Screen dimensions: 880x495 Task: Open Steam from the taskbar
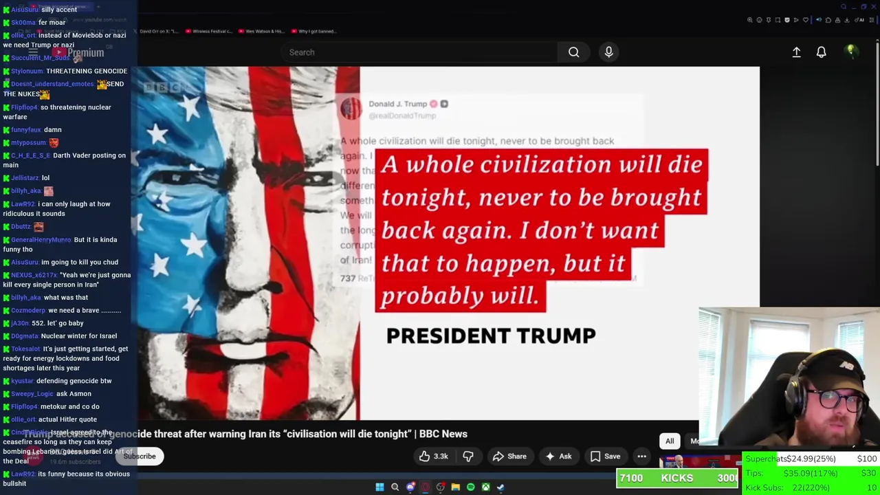pos(500,487)
